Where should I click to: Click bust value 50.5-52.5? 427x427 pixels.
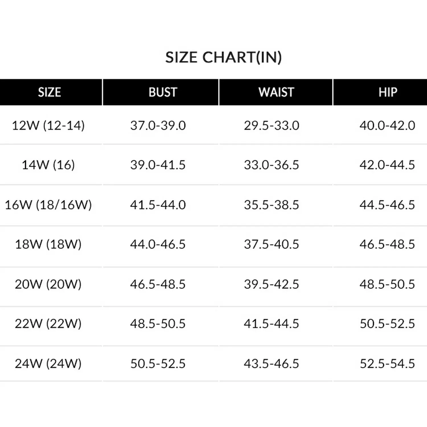pos(158,364)
